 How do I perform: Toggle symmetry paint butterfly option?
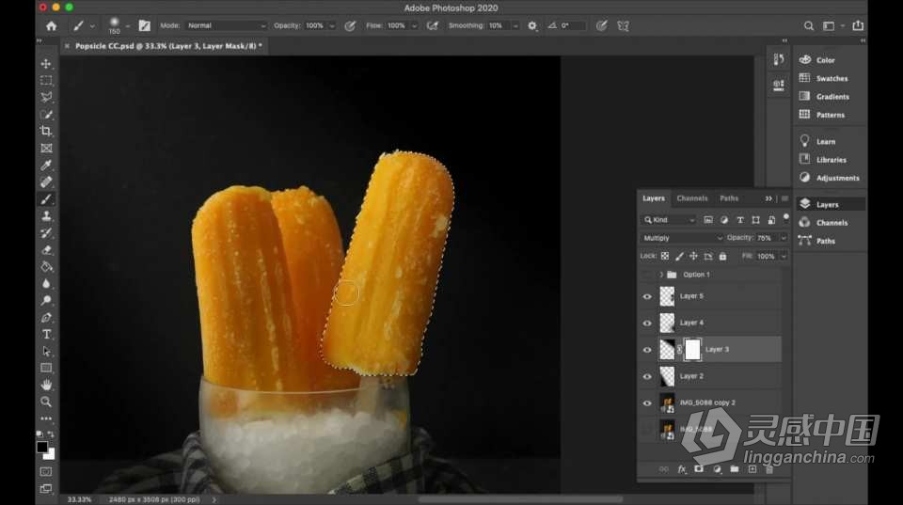click(623, 26)
